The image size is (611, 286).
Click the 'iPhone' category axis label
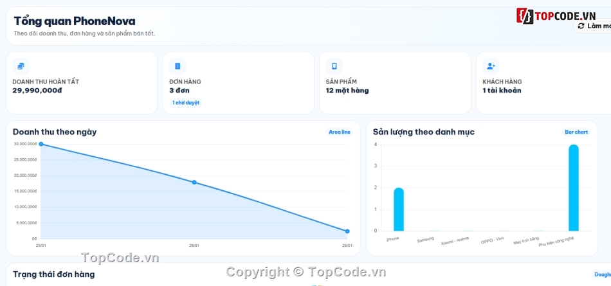tap(392, 238)
